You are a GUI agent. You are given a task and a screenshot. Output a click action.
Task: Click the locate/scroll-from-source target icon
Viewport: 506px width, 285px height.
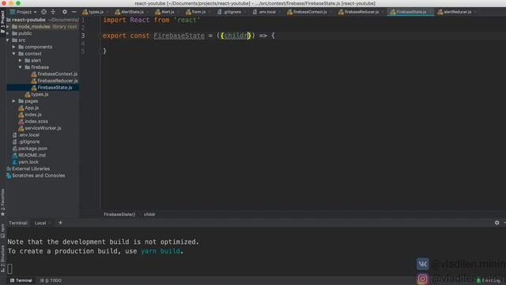point(43,12)
